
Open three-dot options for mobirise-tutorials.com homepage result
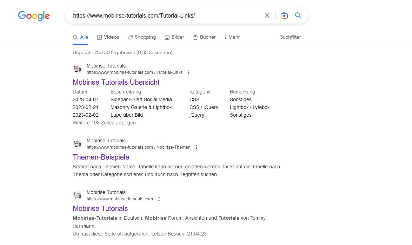click(x=159, y=199)
